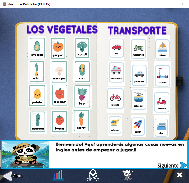
Task: Click the broccoli flashcard
Action: tap(82, 48)
